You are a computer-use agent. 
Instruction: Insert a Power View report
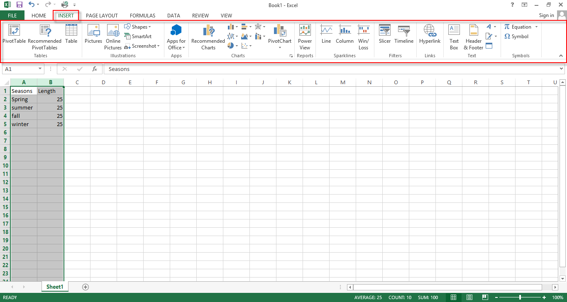305,37
